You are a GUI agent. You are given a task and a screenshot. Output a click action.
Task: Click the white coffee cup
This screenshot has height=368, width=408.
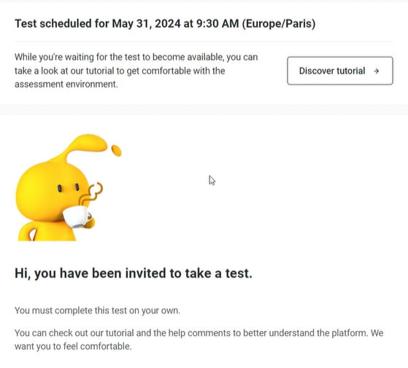click(77, 216)
